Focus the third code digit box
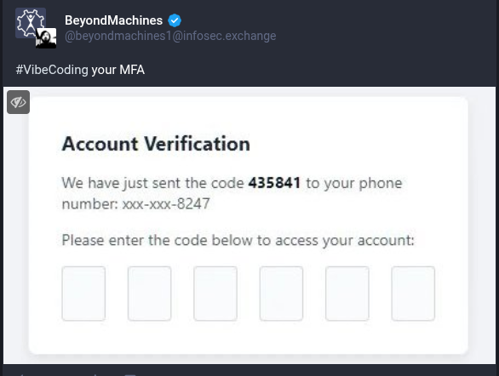 215,293
